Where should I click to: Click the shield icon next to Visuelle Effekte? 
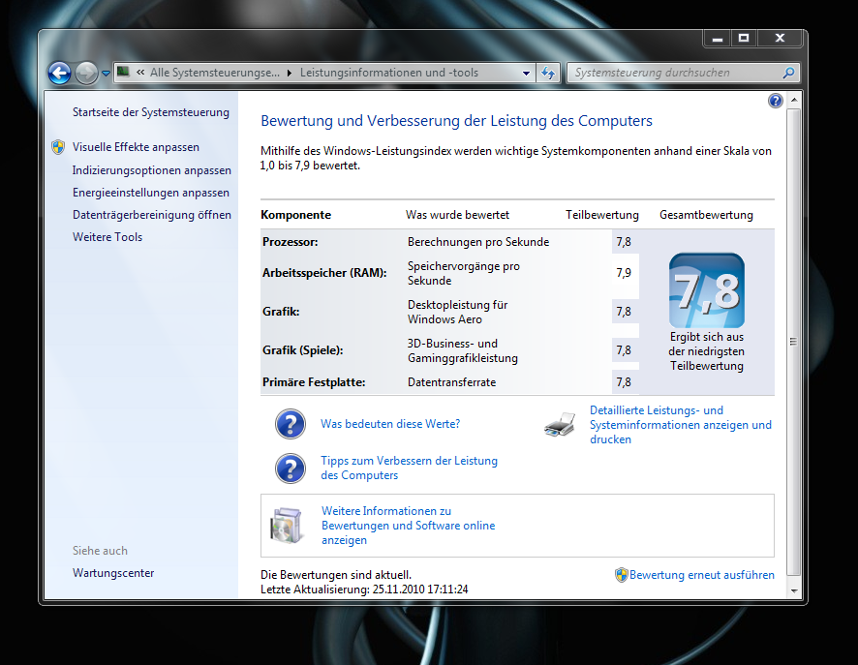pyautogui.click(x=58, y=147)
